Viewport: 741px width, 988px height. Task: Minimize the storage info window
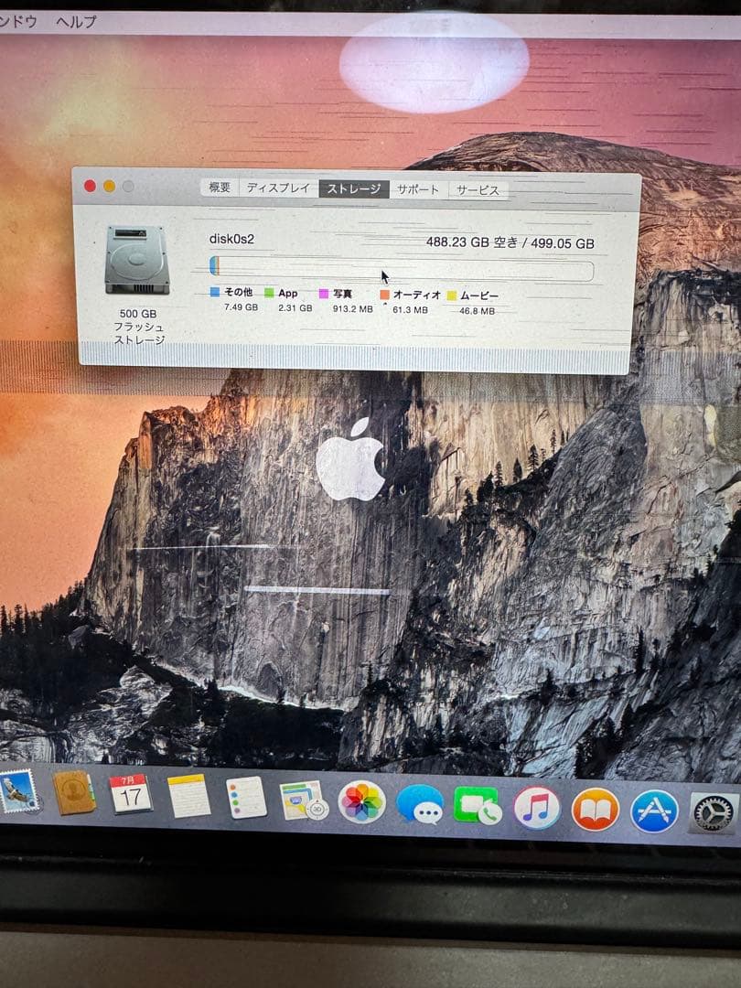[109, 186]
